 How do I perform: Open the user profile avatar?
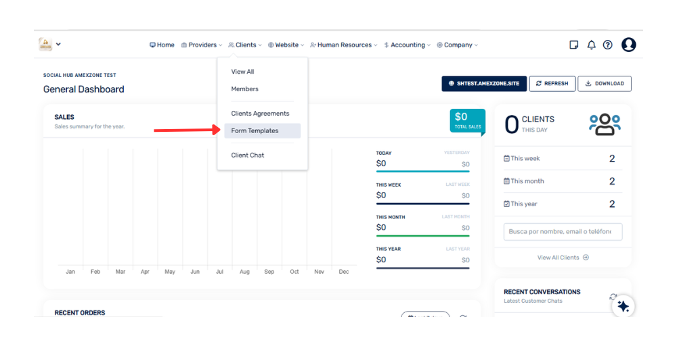(629, 45)
